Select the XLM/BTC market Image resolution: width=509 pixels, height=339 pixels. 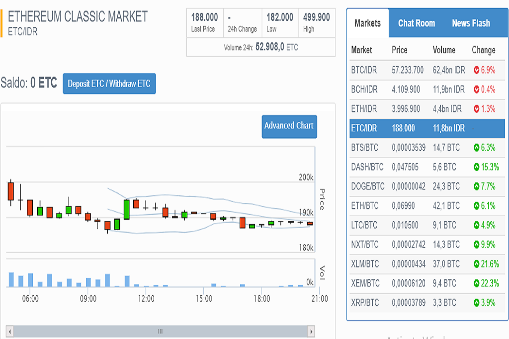pos(427,264)
